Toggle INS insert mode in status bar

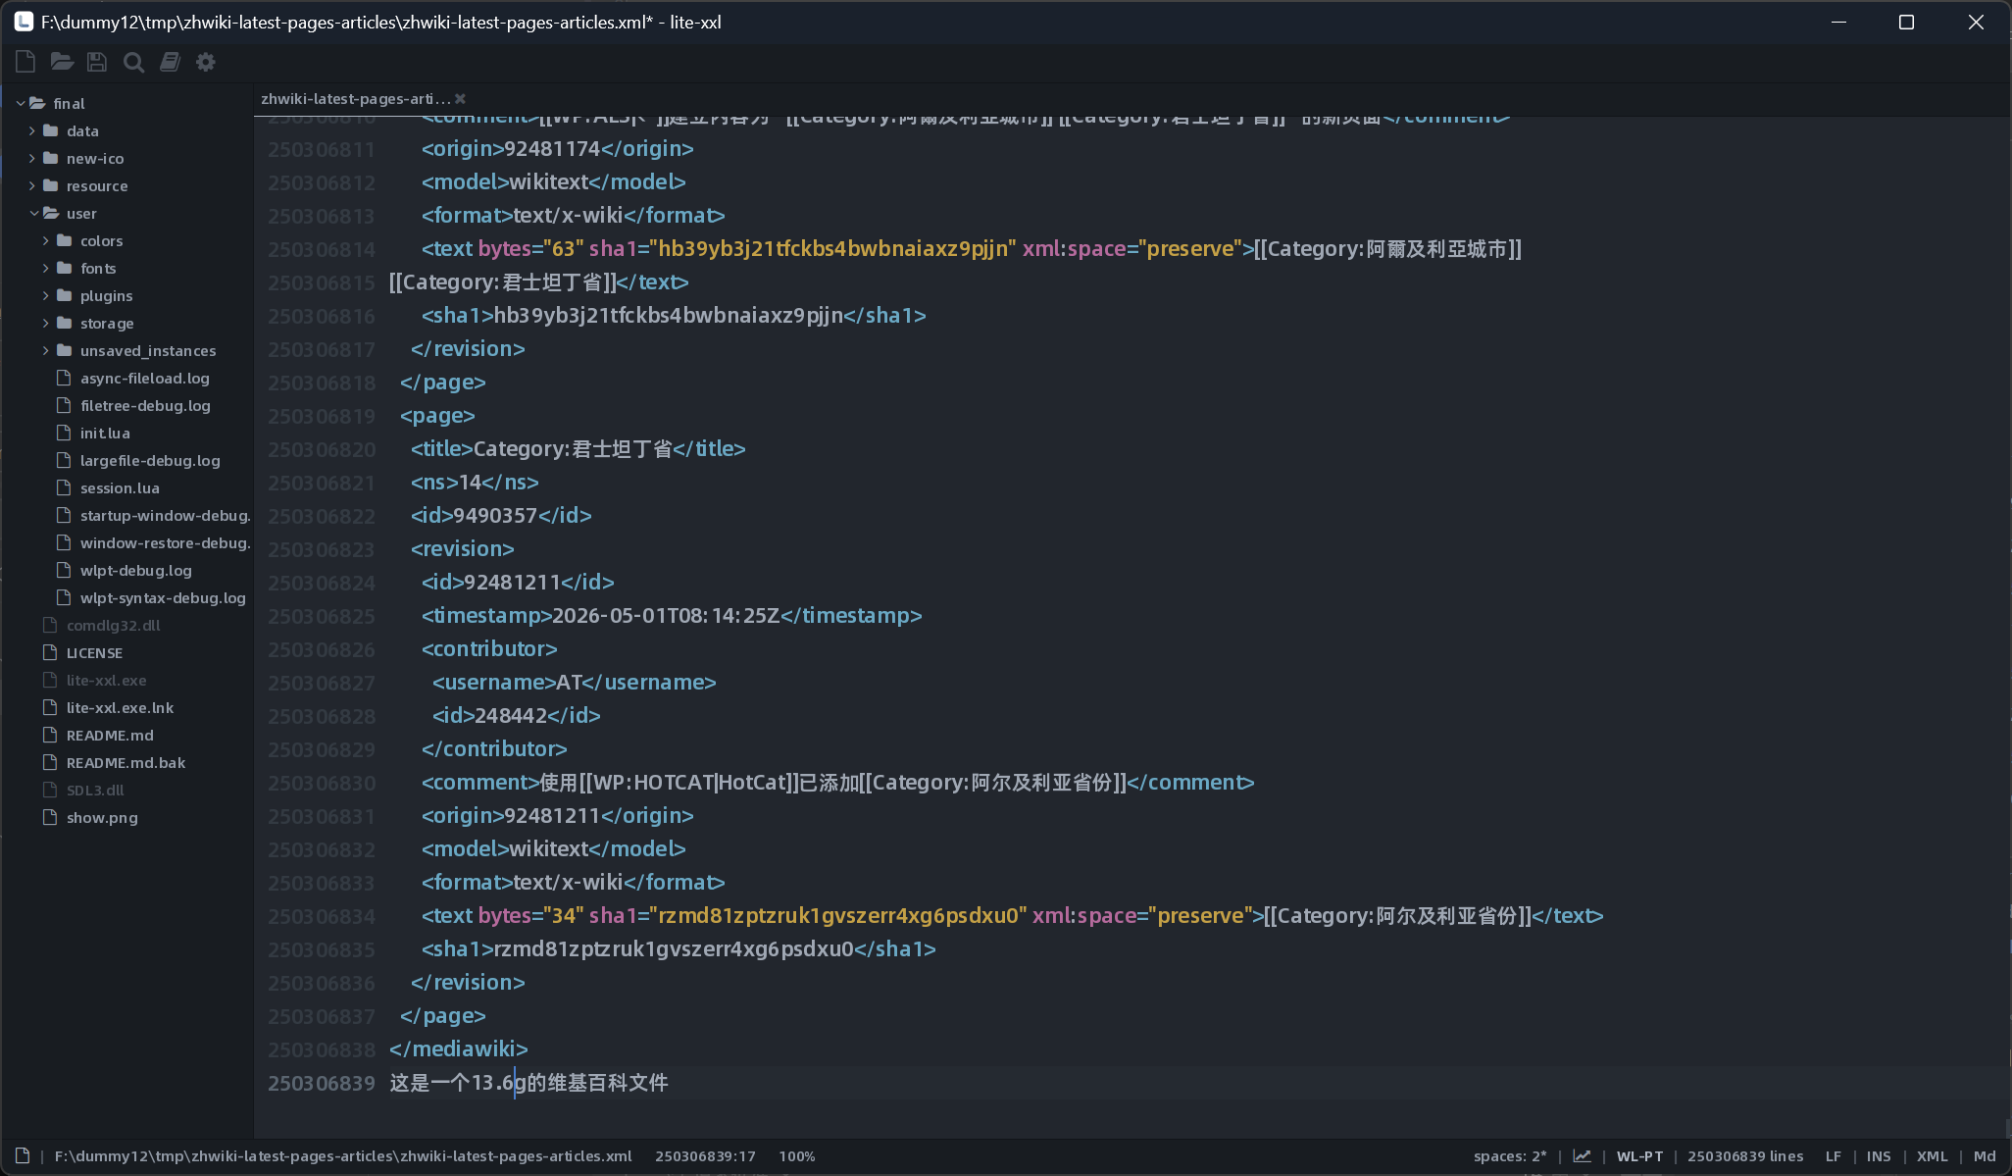coord(1879,1156)
